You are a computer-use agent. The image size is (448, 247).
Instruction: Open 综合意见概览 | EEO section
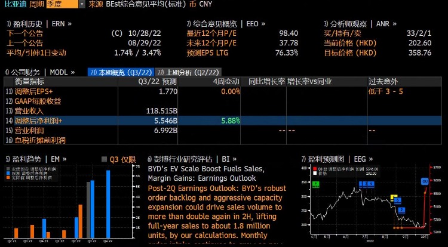tap(226, 24)
